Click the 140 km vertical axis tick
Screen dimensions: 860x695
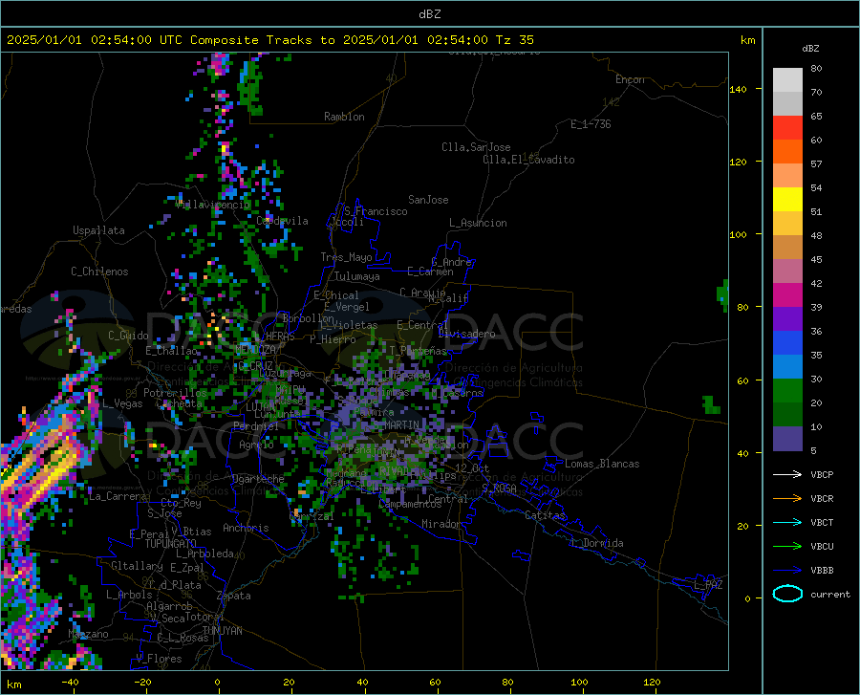pyautogui.click(x=739, y=89)
